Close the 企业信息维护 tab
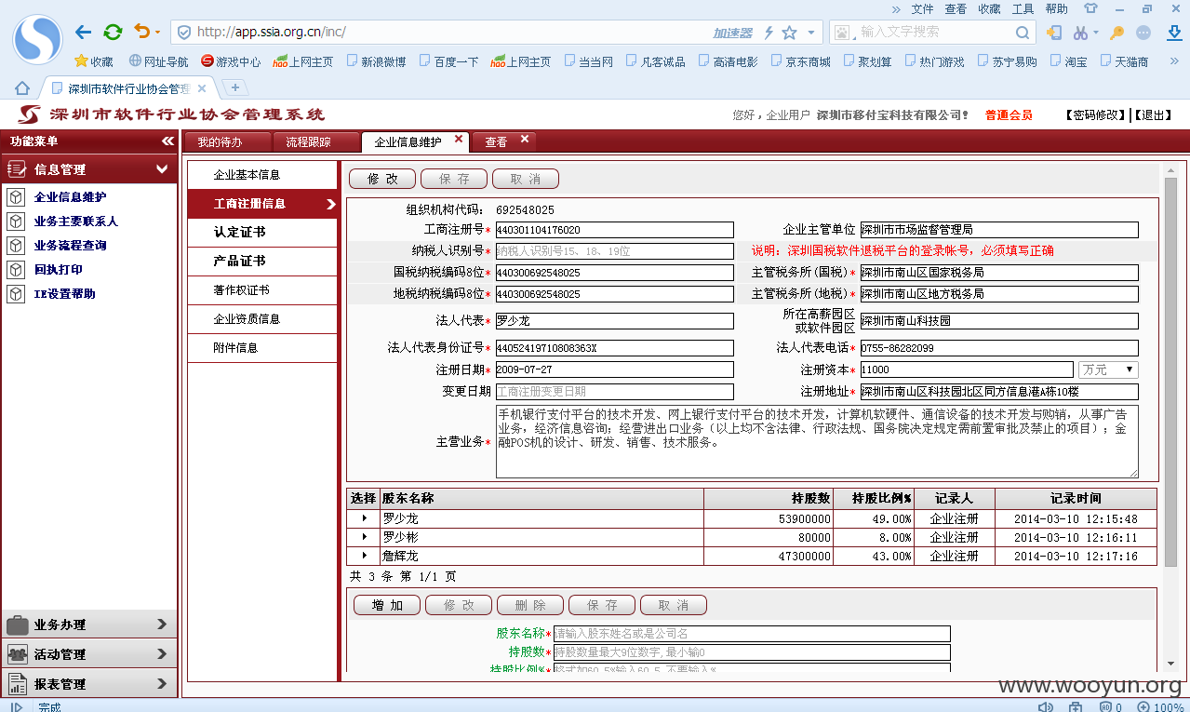Image resolution: width=1190 pixels, height=712 pixels. [x=459, y=139]
